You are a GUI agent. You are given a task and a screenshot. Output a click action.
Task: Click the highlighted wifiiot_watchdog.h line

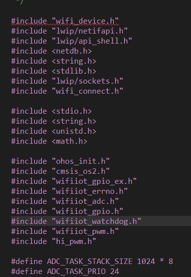click(x=76, y=221)
